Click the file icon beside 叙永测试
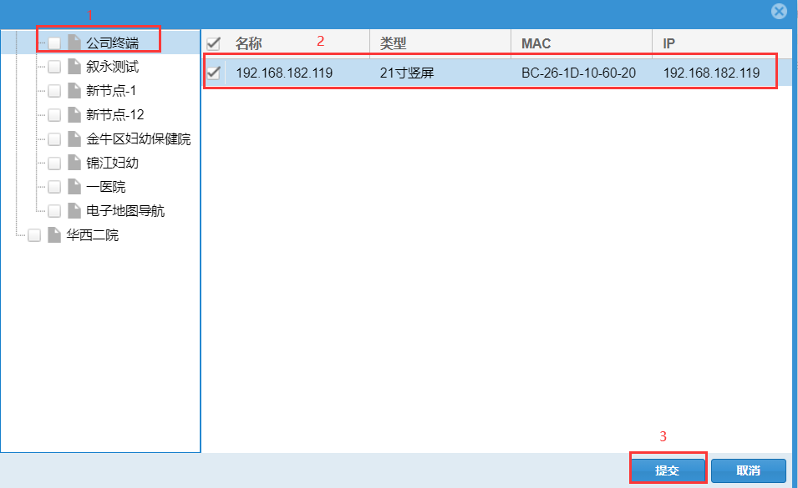This screenshot has height=488, width=798. [74, 67]
